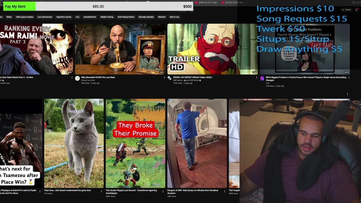The width and height of the screenshot is (361, 203).
Task: Select the Video game remakes chip
Action: point(25,17)
